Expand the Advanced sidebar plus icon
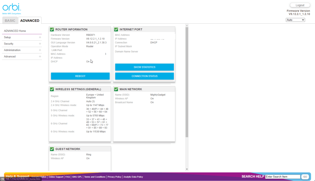 (x=40, y=57)
